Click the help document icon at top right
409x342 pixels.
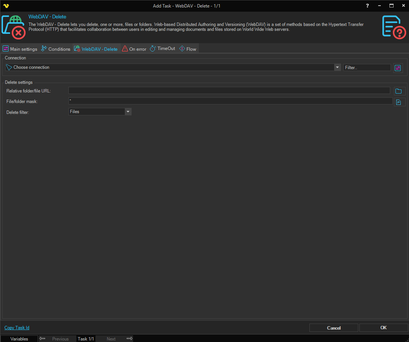coord(394,27)
